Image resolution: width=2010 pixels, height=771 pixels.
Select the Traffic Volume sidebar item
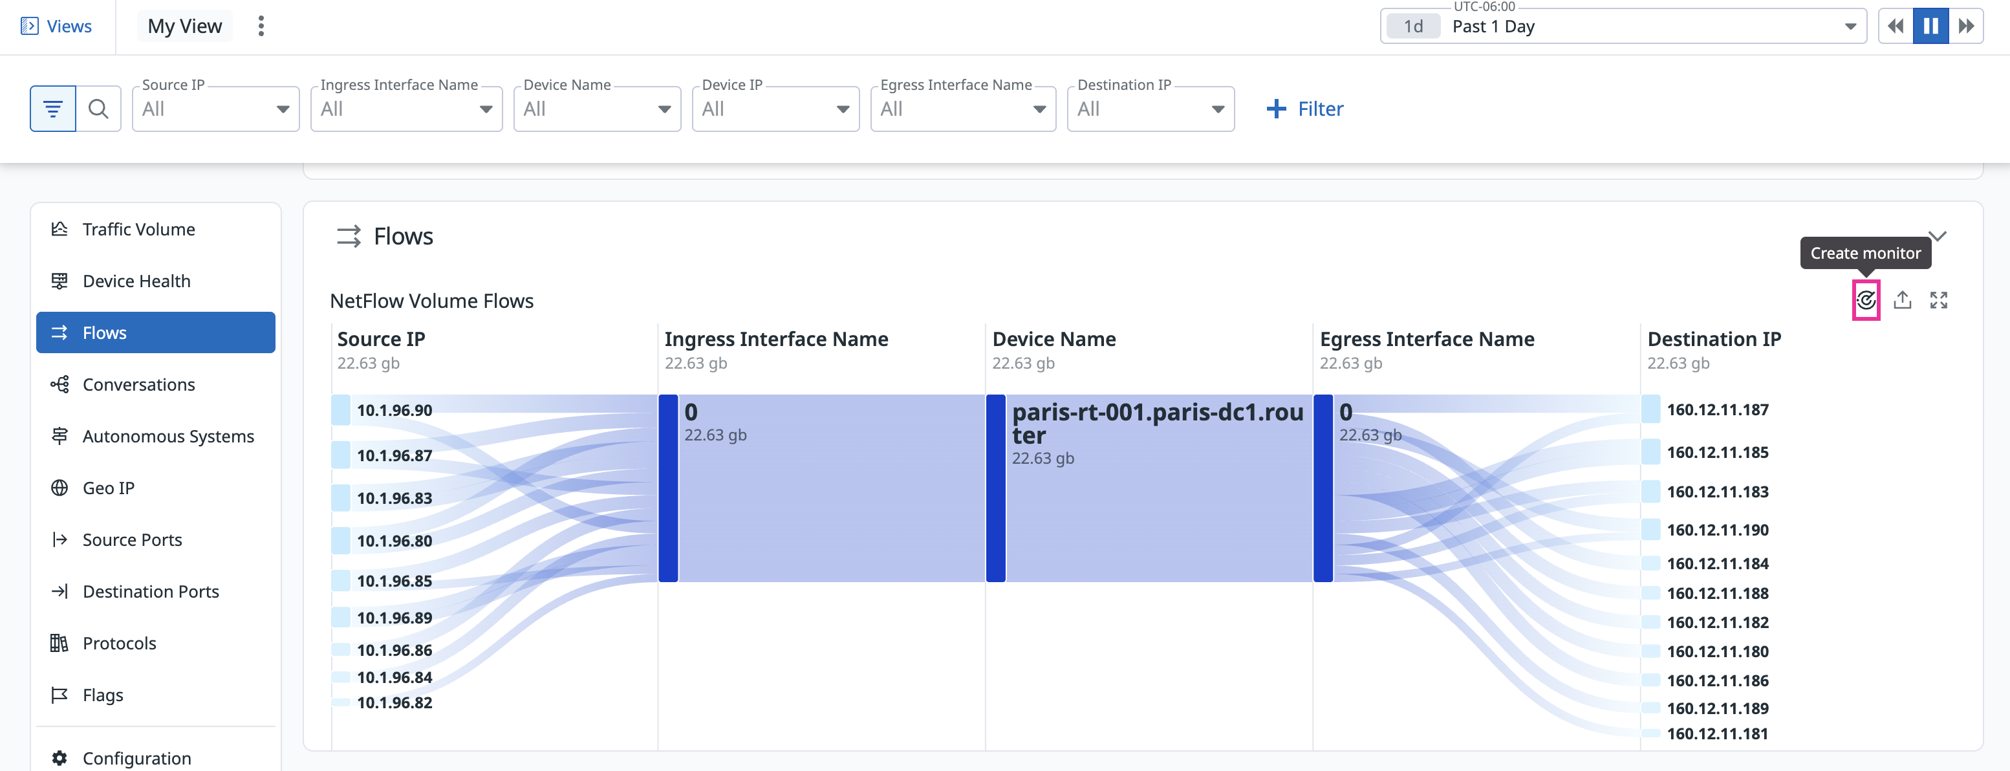click(x=138, y=228)
